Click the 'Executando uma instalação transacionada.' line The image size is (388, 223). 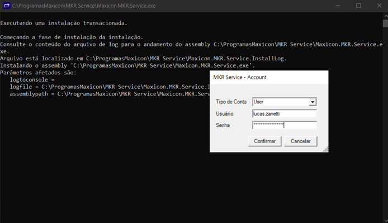64,23
